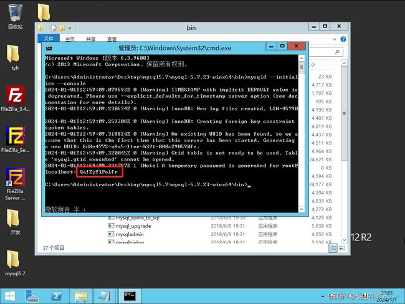
Task: Launch PowerShell from the taskbar
Action: pos(56,296)
